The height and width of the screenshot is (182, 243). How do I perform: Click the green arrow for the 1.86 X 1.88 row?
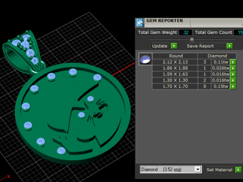[x=233, y=68]
